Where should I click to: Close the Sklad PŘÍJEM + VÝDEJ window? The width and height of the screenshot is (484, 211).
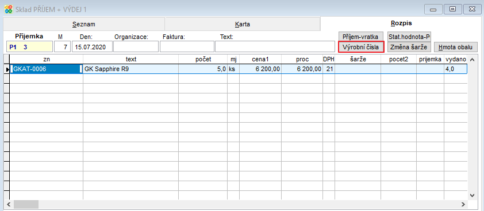(472, 9)
